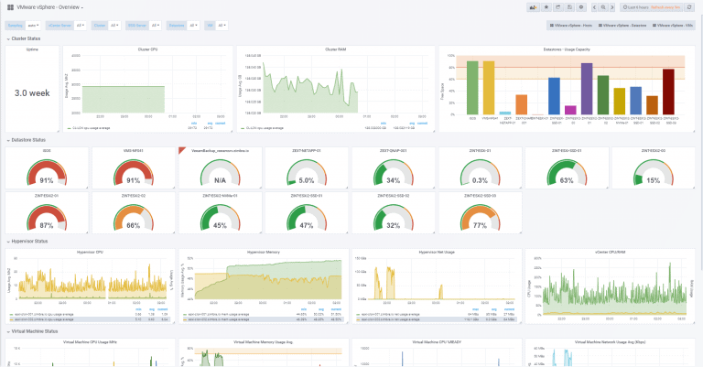Viewport: 703px width, 367px height.
Task: Open the vCenter Server All dropdown
Action: click(80, 26)
